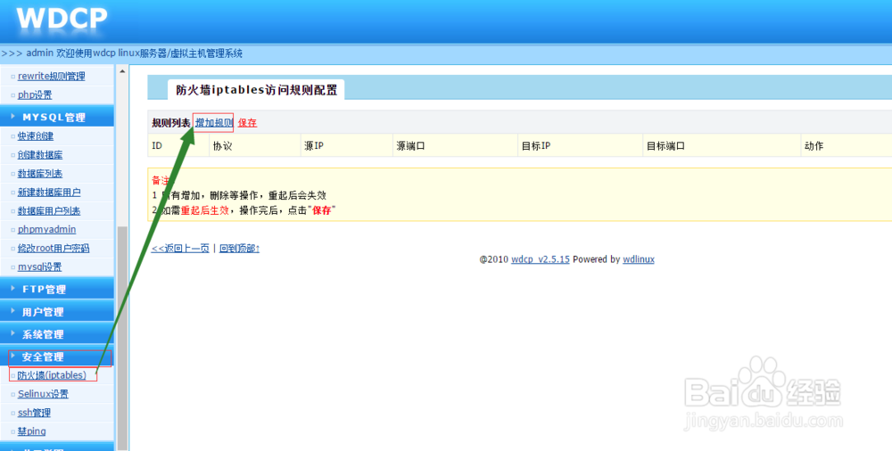Click the arrow icon beside 系统管理
Image resolution: width=892 pixels, height=451 pixels.
point(13,333)
